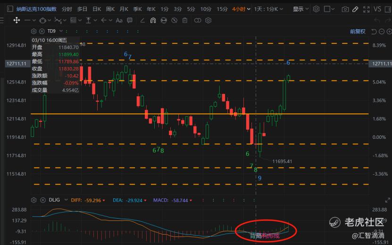392x245 pixels.
Task: Switch to 分时 chart tab
Action: (x=67, y=9)
